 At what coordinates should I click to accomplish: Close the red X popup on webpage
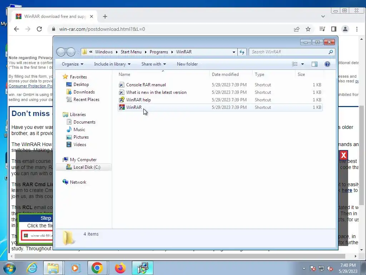coord(343,155)
